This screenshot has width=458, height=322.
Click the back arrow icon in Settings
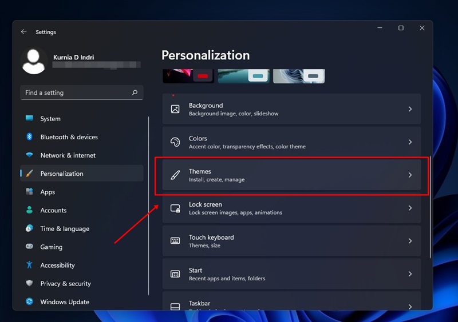(x=23, y=31)
